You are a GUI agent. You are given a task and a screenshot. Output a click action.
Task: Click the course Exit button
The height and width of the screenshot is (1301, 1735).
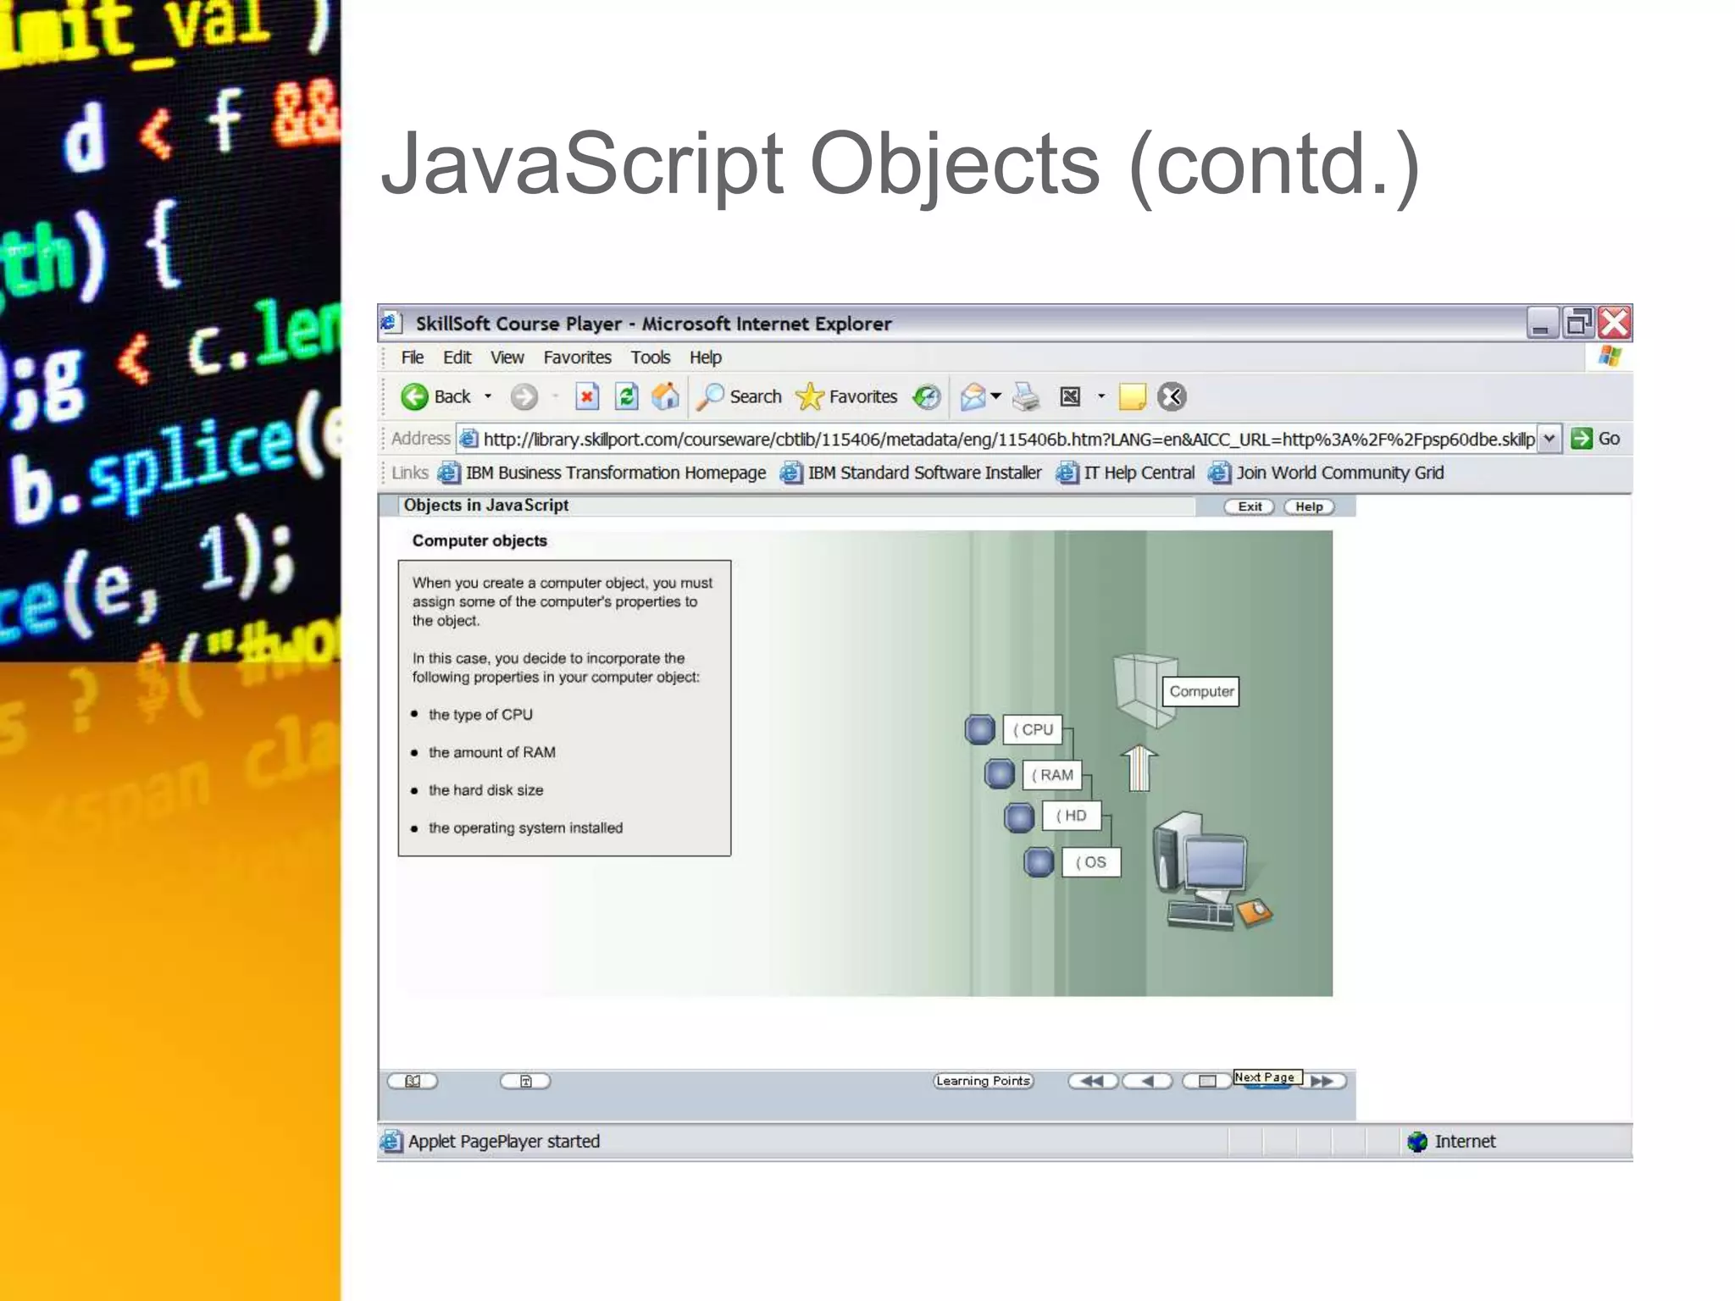(x=1250, y=507)
